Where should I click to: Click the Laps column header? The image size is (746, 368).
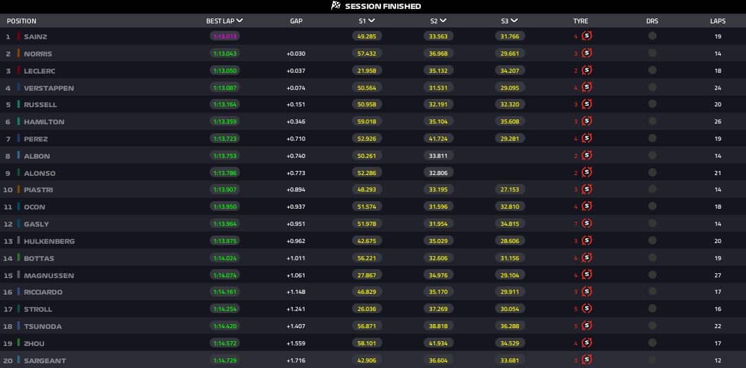tap(718, 21)
